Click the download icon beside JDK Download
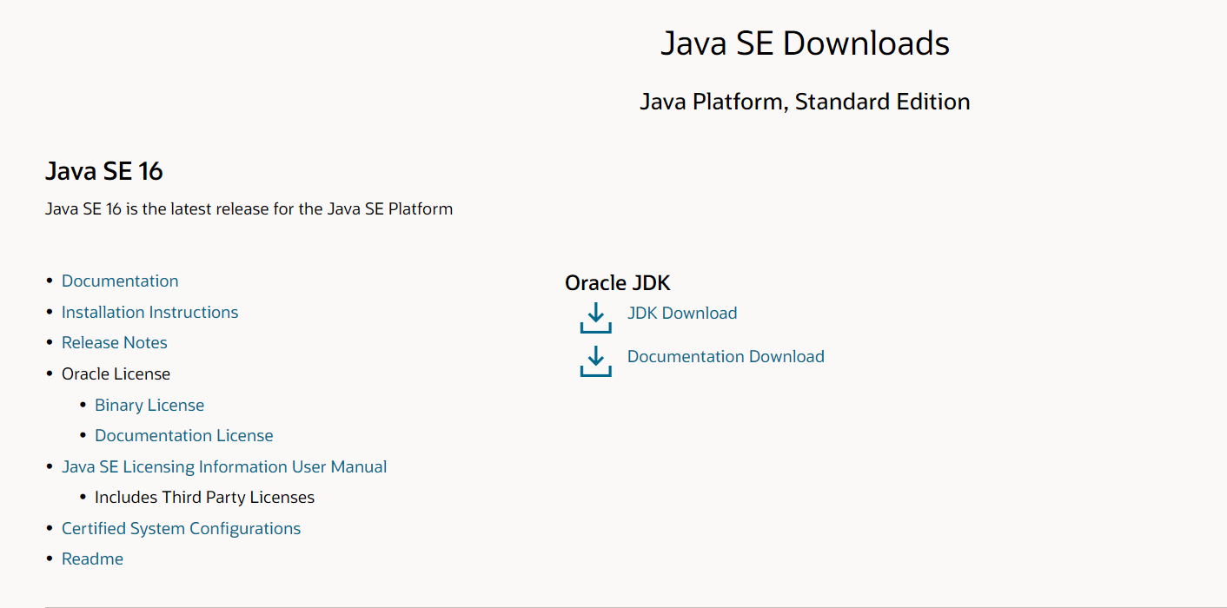This screenshot has height=608, width=1227. point(595,318)
